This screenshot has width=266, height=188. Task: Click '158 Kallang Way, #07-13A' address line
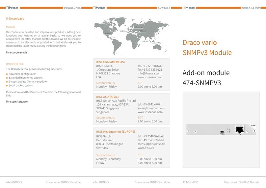[x=113, y=104]
